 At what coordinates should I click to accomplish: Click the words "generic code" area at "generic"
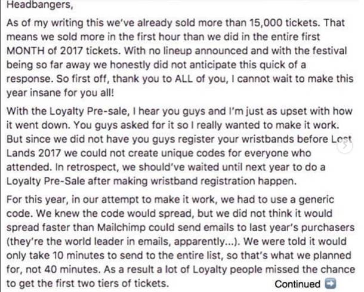(316, 200)
